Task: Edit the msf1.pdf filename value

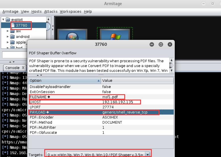Action: 110,97
